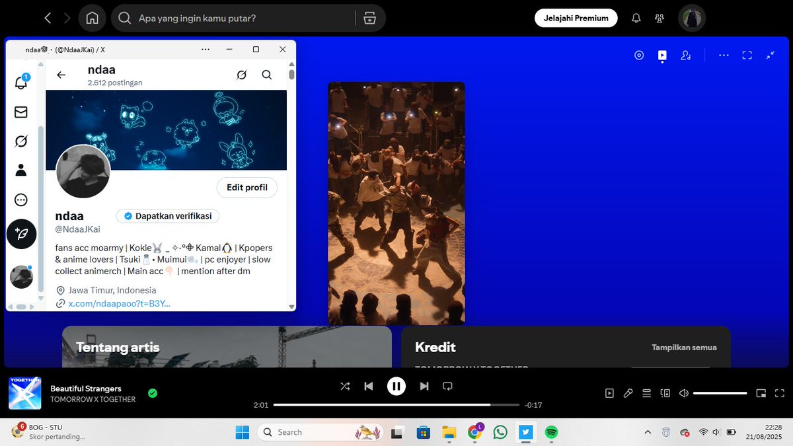Open Profile in X sidebar
Screen dimensions: 793x446
pyautogui.click(x=21, y=170)
